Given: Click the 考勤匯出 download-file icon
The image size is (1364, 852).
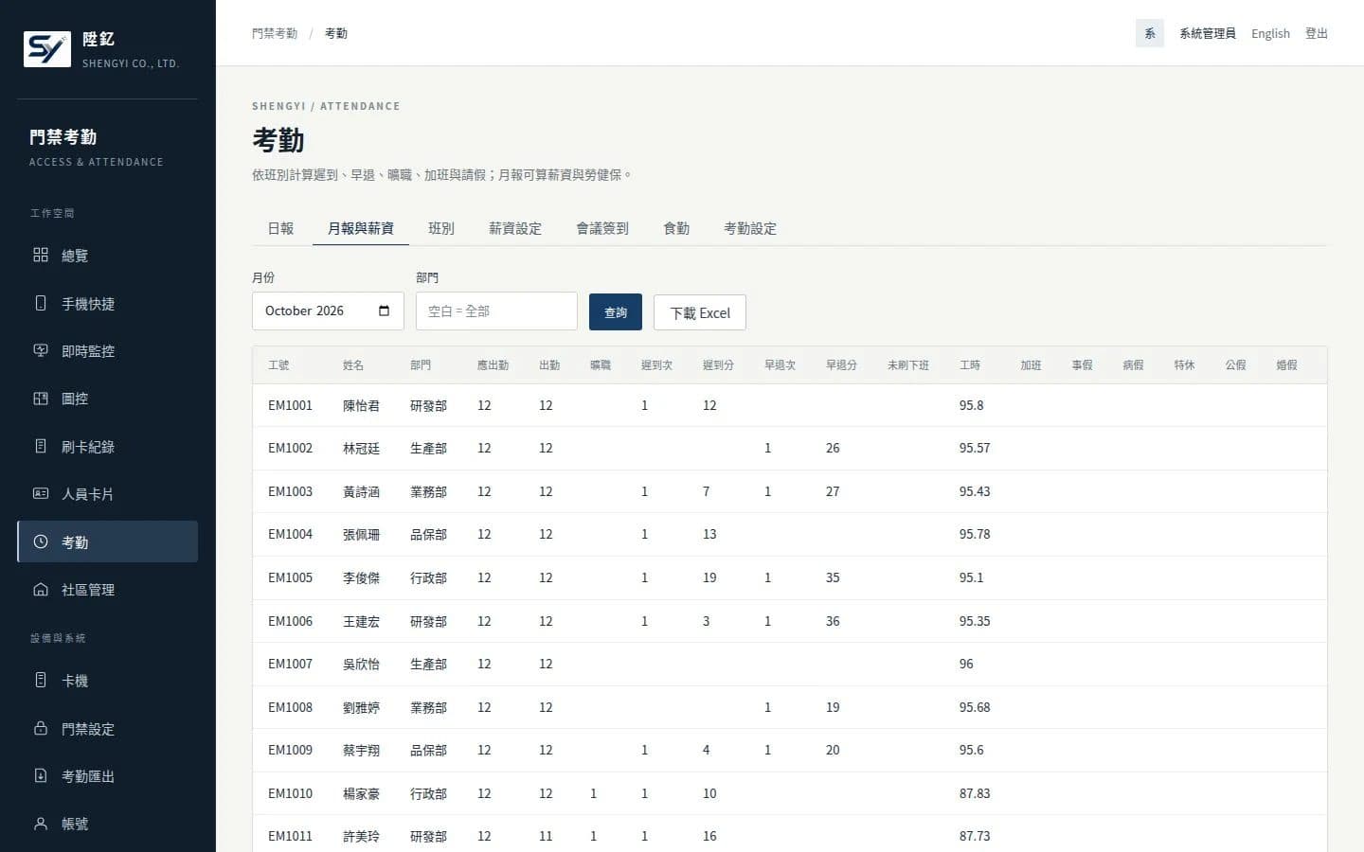Looking at the screenshot, I should coord(41,775).
